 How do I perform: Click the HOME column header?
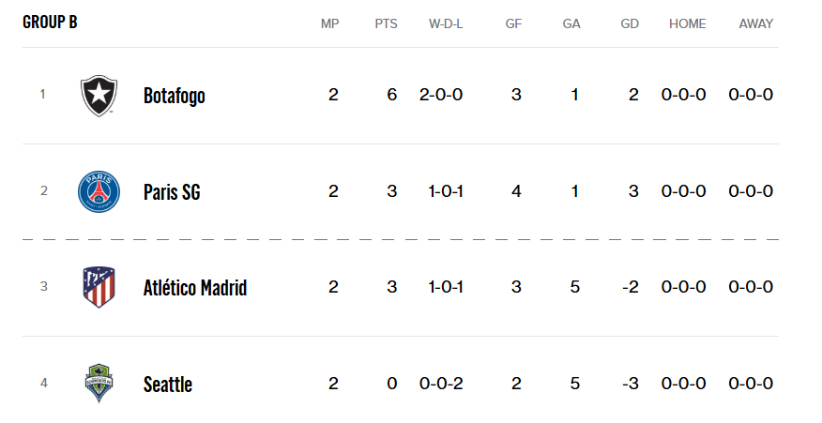(x=687, y=23)
